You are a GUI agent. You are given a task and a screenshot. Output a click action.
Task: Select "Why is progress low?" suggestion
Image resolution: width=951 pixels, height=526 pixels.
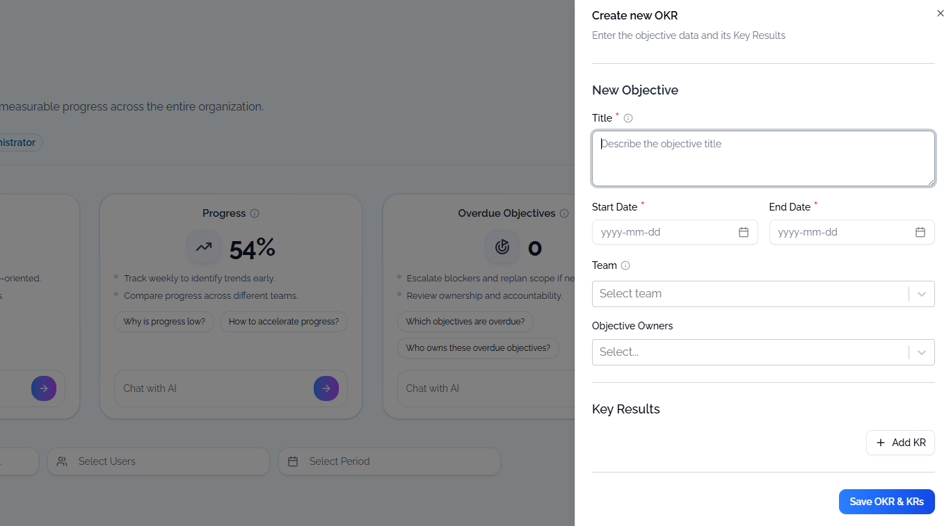coord(164,322)
